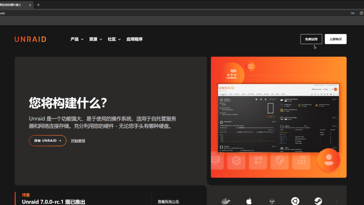364x205 pixels.
Task: Click the shield tile icon in hero image
Action: click(x=280, y=160)
